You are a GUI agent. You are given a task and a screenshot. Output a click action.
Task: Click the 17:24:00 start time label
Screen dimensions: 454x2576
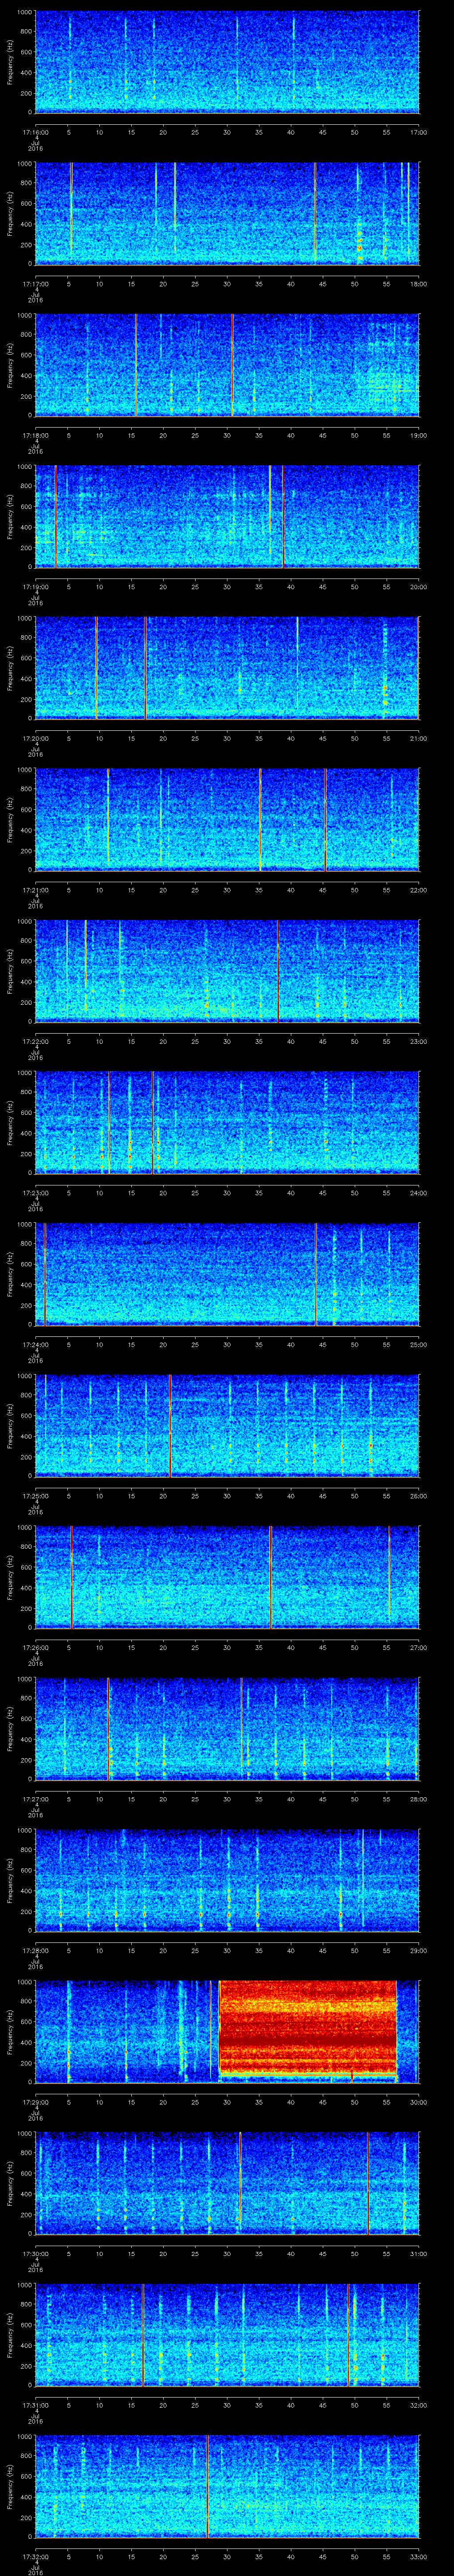[35, 1344]
